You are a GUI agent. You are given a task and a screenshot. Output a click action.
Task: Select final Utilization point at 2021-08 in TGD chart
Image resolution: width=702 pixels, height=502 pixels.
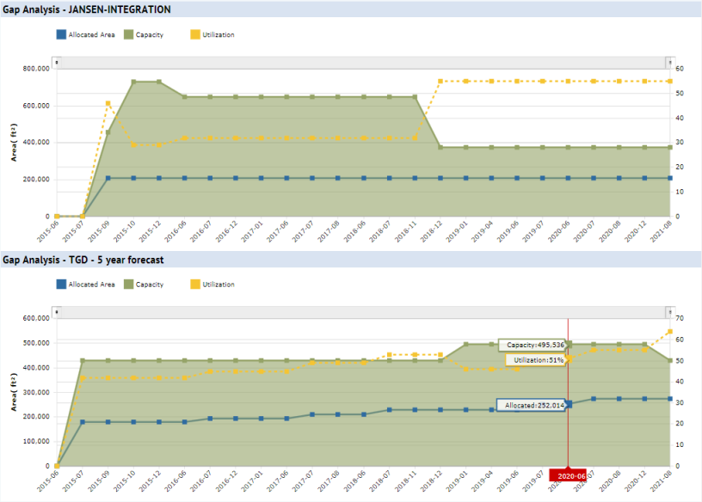click(x=670, y=332)
